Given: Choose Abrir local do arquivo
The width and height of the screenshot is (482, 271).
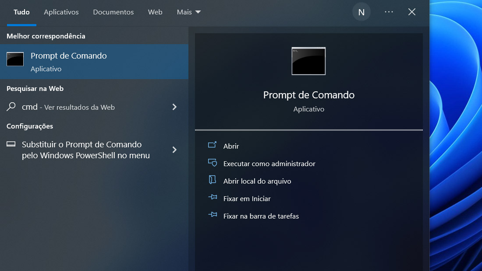Looking at the screenshot, I should (x=257, y=181).
